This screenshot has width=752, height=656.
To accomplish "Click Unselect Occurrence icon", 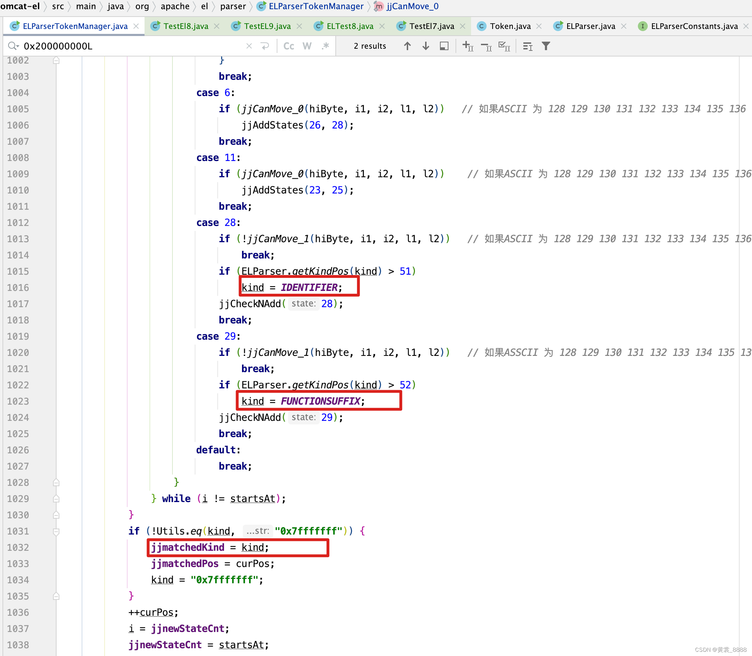I will pos(486,46).
